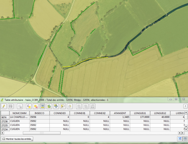Click LONGUEU1 column header
Viewport: 188px width, 144px height.
click(x=140, y=113)
